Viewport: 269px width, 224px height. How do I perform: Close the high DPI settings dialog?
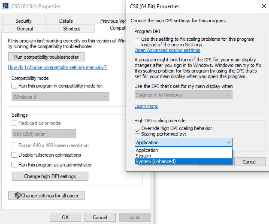(x=263, y=6)
